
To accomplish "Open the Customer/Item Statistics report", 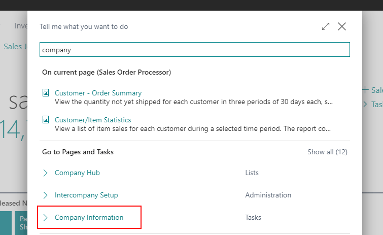I will (93, 120).
